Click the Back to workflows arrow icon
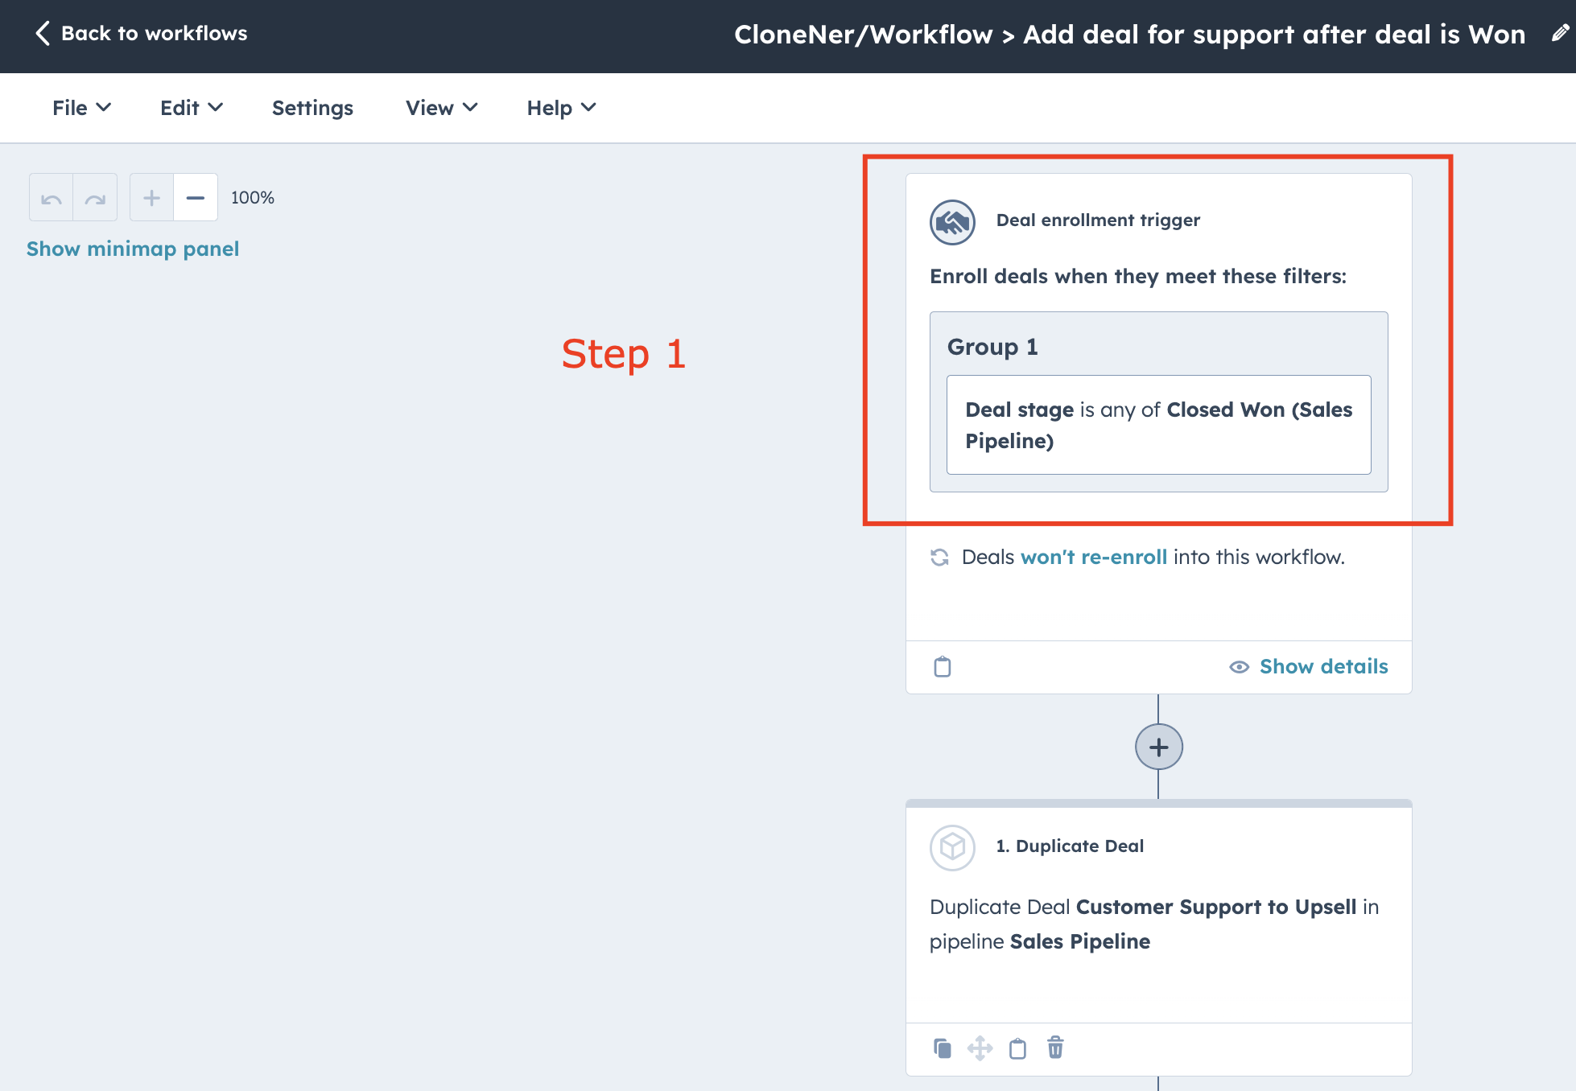The width and height of the screenshot is (1576, 1091). tap(43, 33)
